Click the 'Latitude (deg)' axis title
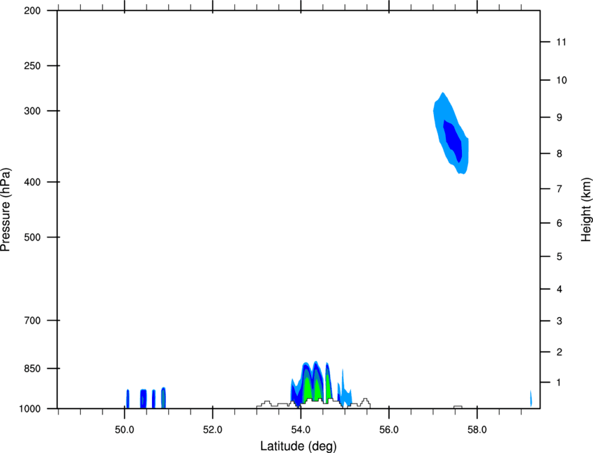The width and height of the screenshot is (593, 453). [x=298, y=446]
